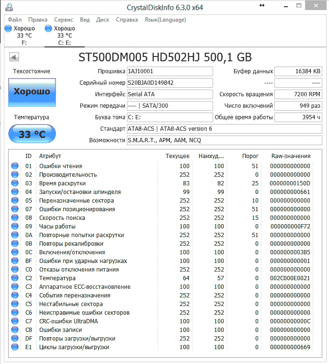The image size is (329, 364).
Task: Click the Прошивка field 1AJ10001
Action: pos(170,71)
